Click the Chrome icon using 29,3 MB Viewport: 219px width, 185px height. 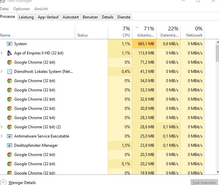coord(10,118)
